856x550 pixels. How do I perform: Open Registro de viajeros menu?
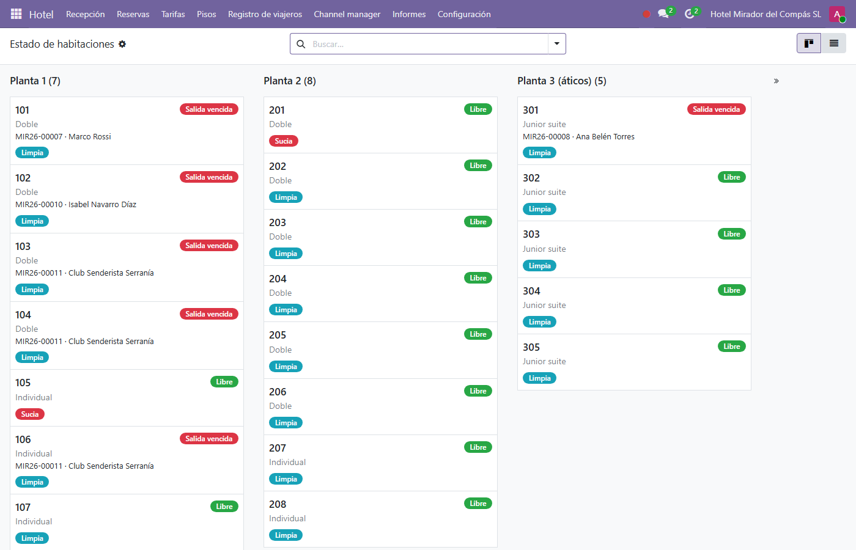265,14
